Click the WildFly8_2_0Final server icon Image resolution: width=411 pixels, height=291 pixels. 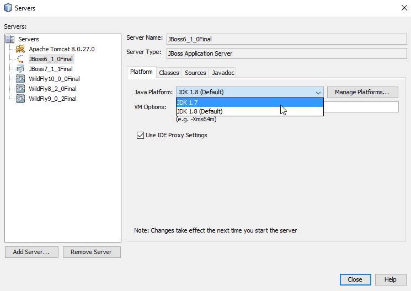coord(20,89)
